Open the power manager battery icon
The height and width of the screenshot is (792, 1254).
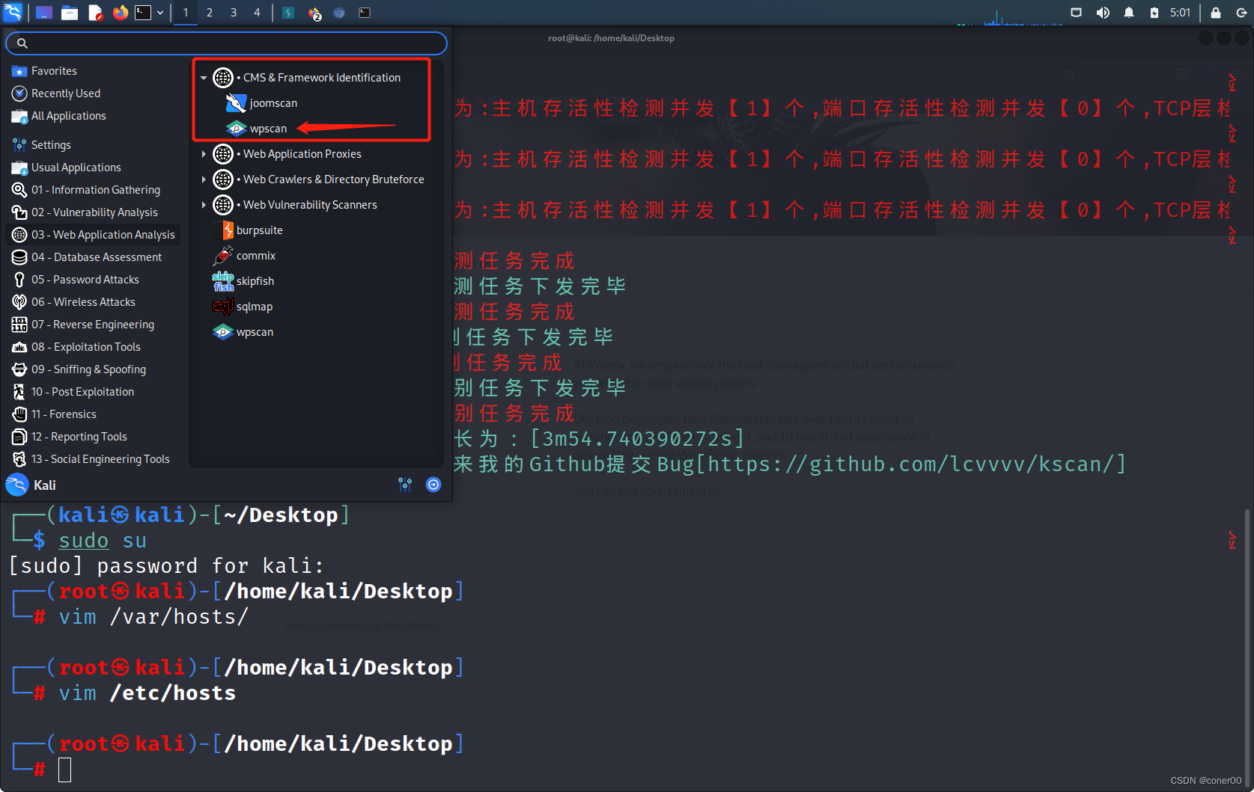click(x=1154, y=13)
